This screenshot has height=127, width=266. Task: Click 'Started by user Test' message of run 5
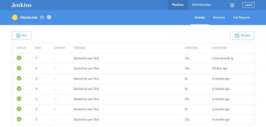click(x=86, y=79)
